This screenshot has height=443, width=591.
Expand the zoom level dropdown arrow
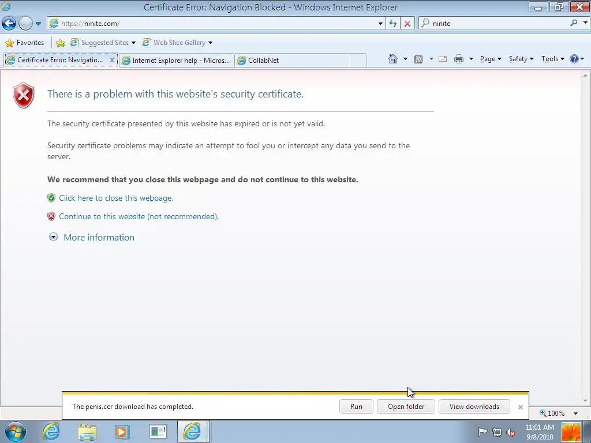click(x=575, y=414)
